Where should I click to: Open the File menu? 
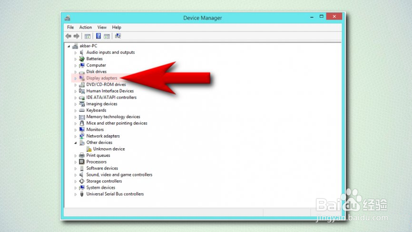[x=70, y=27]
